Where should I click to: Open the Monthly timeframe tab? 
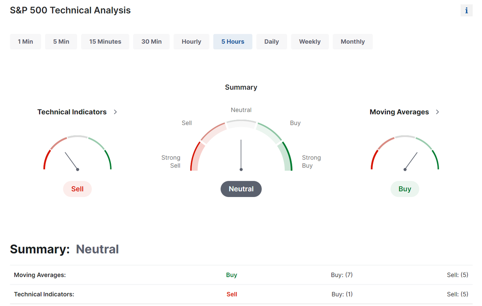(x=353, y=42)
